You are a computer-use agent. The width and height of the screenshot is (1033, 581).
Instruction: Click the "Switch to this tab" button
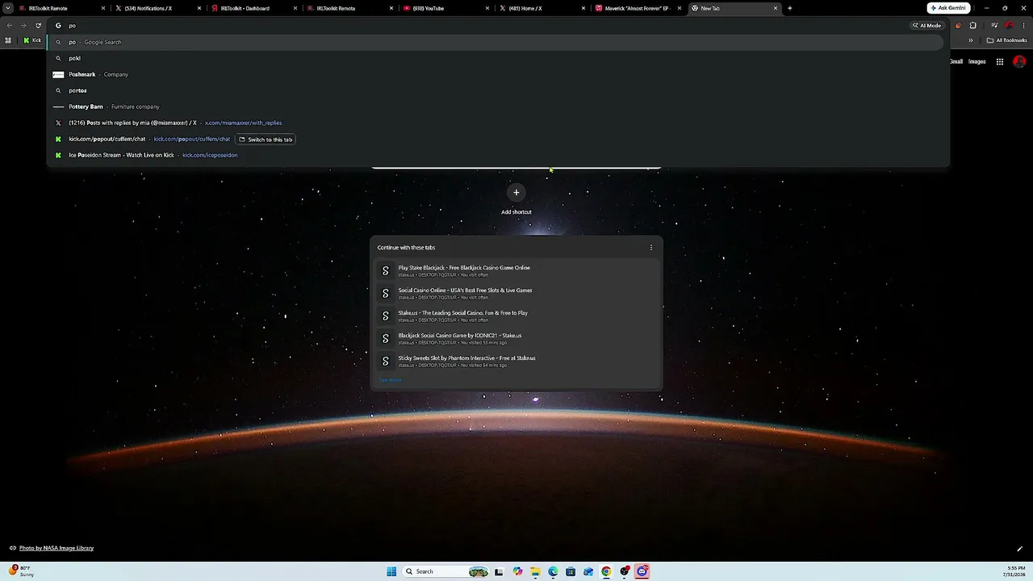(266, 140)
